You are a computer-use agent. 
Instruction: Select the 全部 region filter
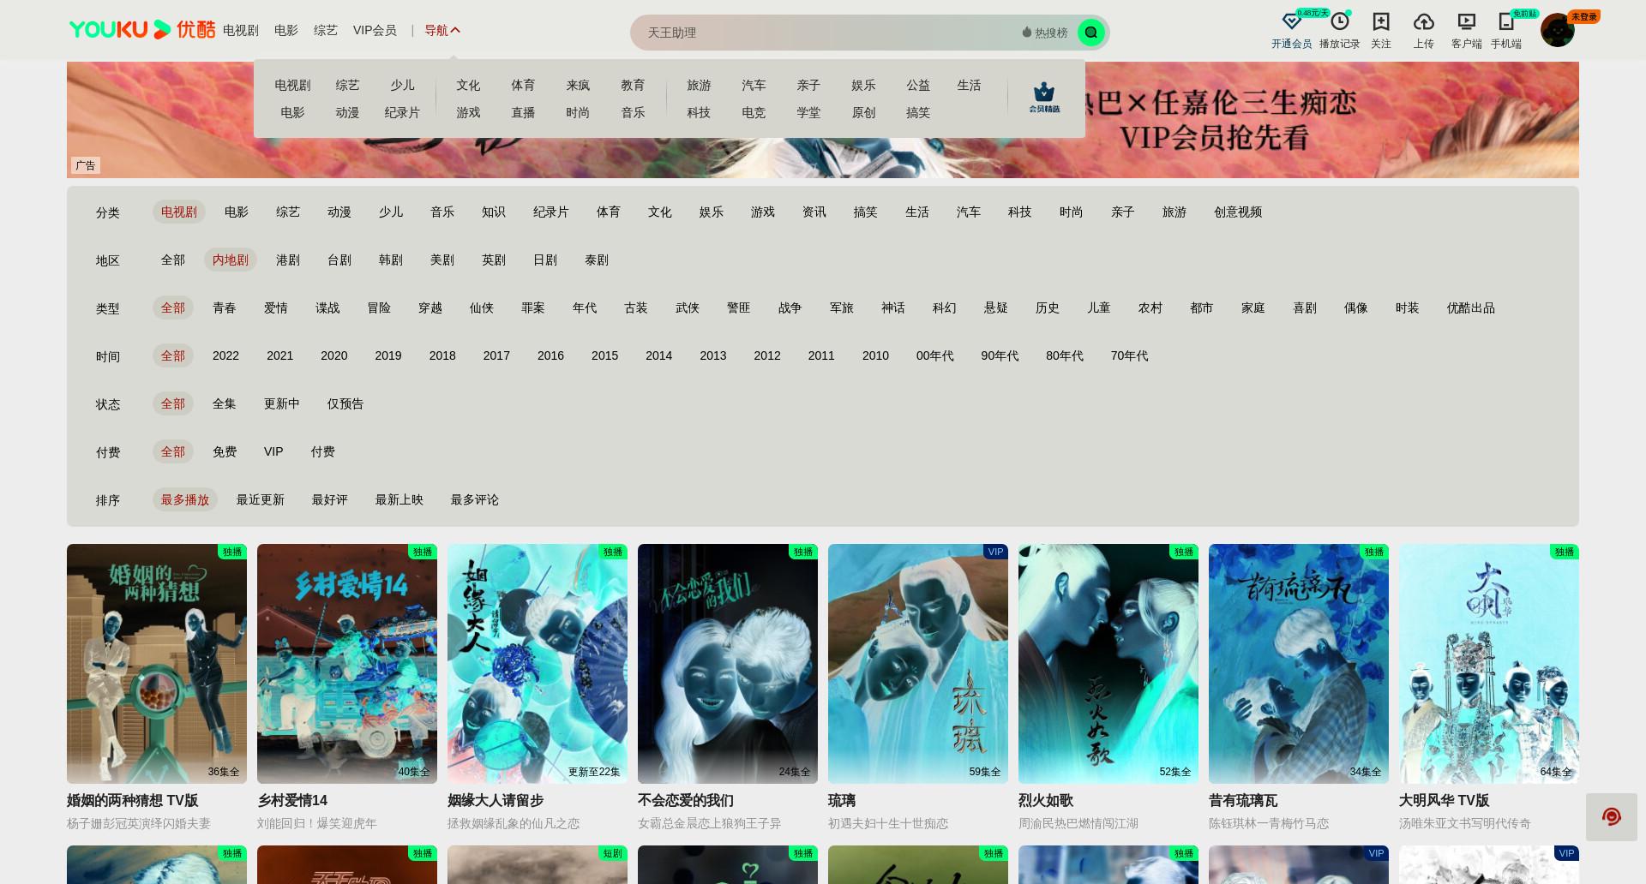click(173, 260)
